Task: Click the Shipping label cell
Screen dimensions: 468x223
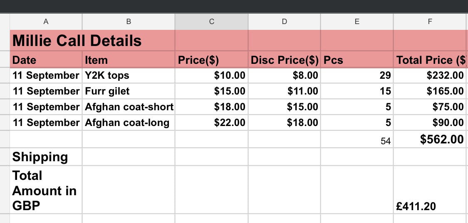Action: (46, 157)
